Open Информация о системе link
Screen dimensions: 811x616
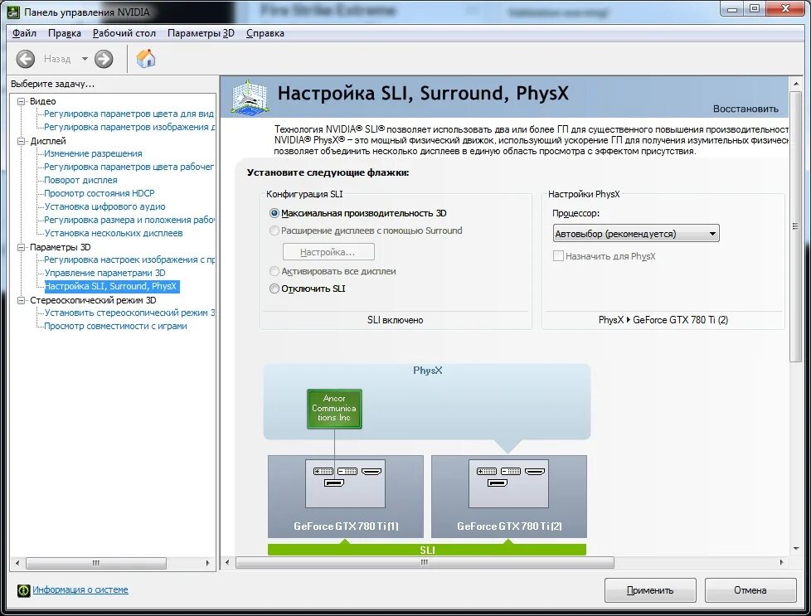click(x=80, y=589)
